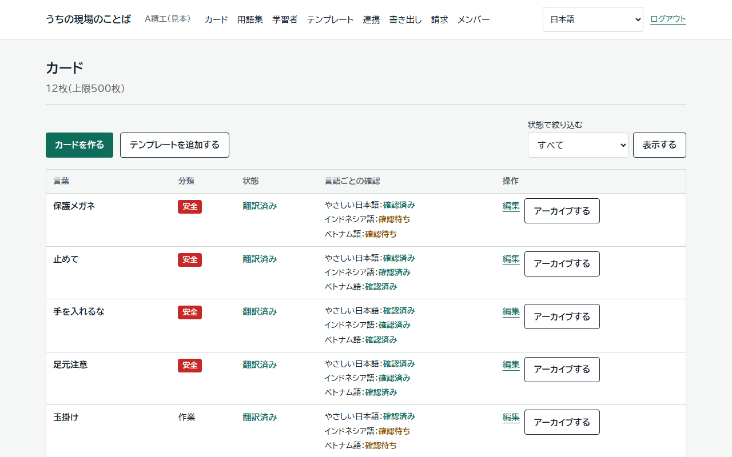The image size is (732, 457).
Task: Click the 安全 badge in 止めて row
Action: click(190, 260)
